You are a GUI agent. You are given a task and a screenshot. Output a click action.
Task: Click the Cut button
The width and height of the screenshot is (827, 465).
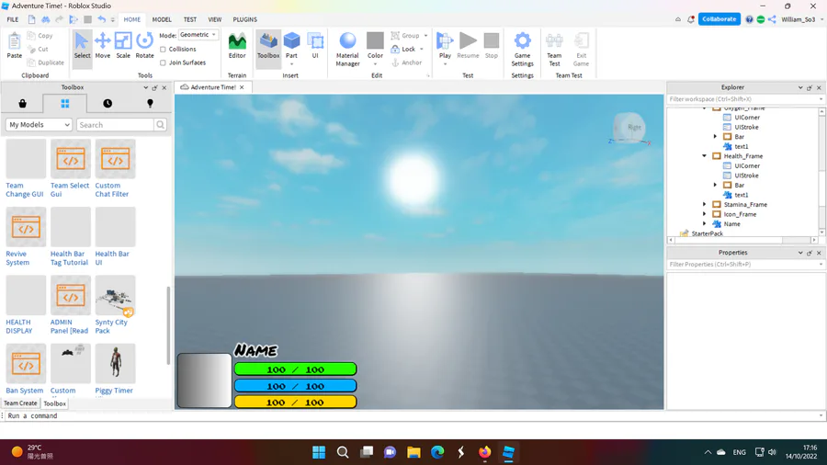(x=38, y=49)
